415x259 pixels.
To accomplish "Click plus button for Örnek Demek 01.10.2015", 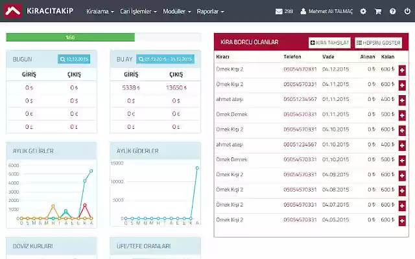I will [x=402, y=161].
